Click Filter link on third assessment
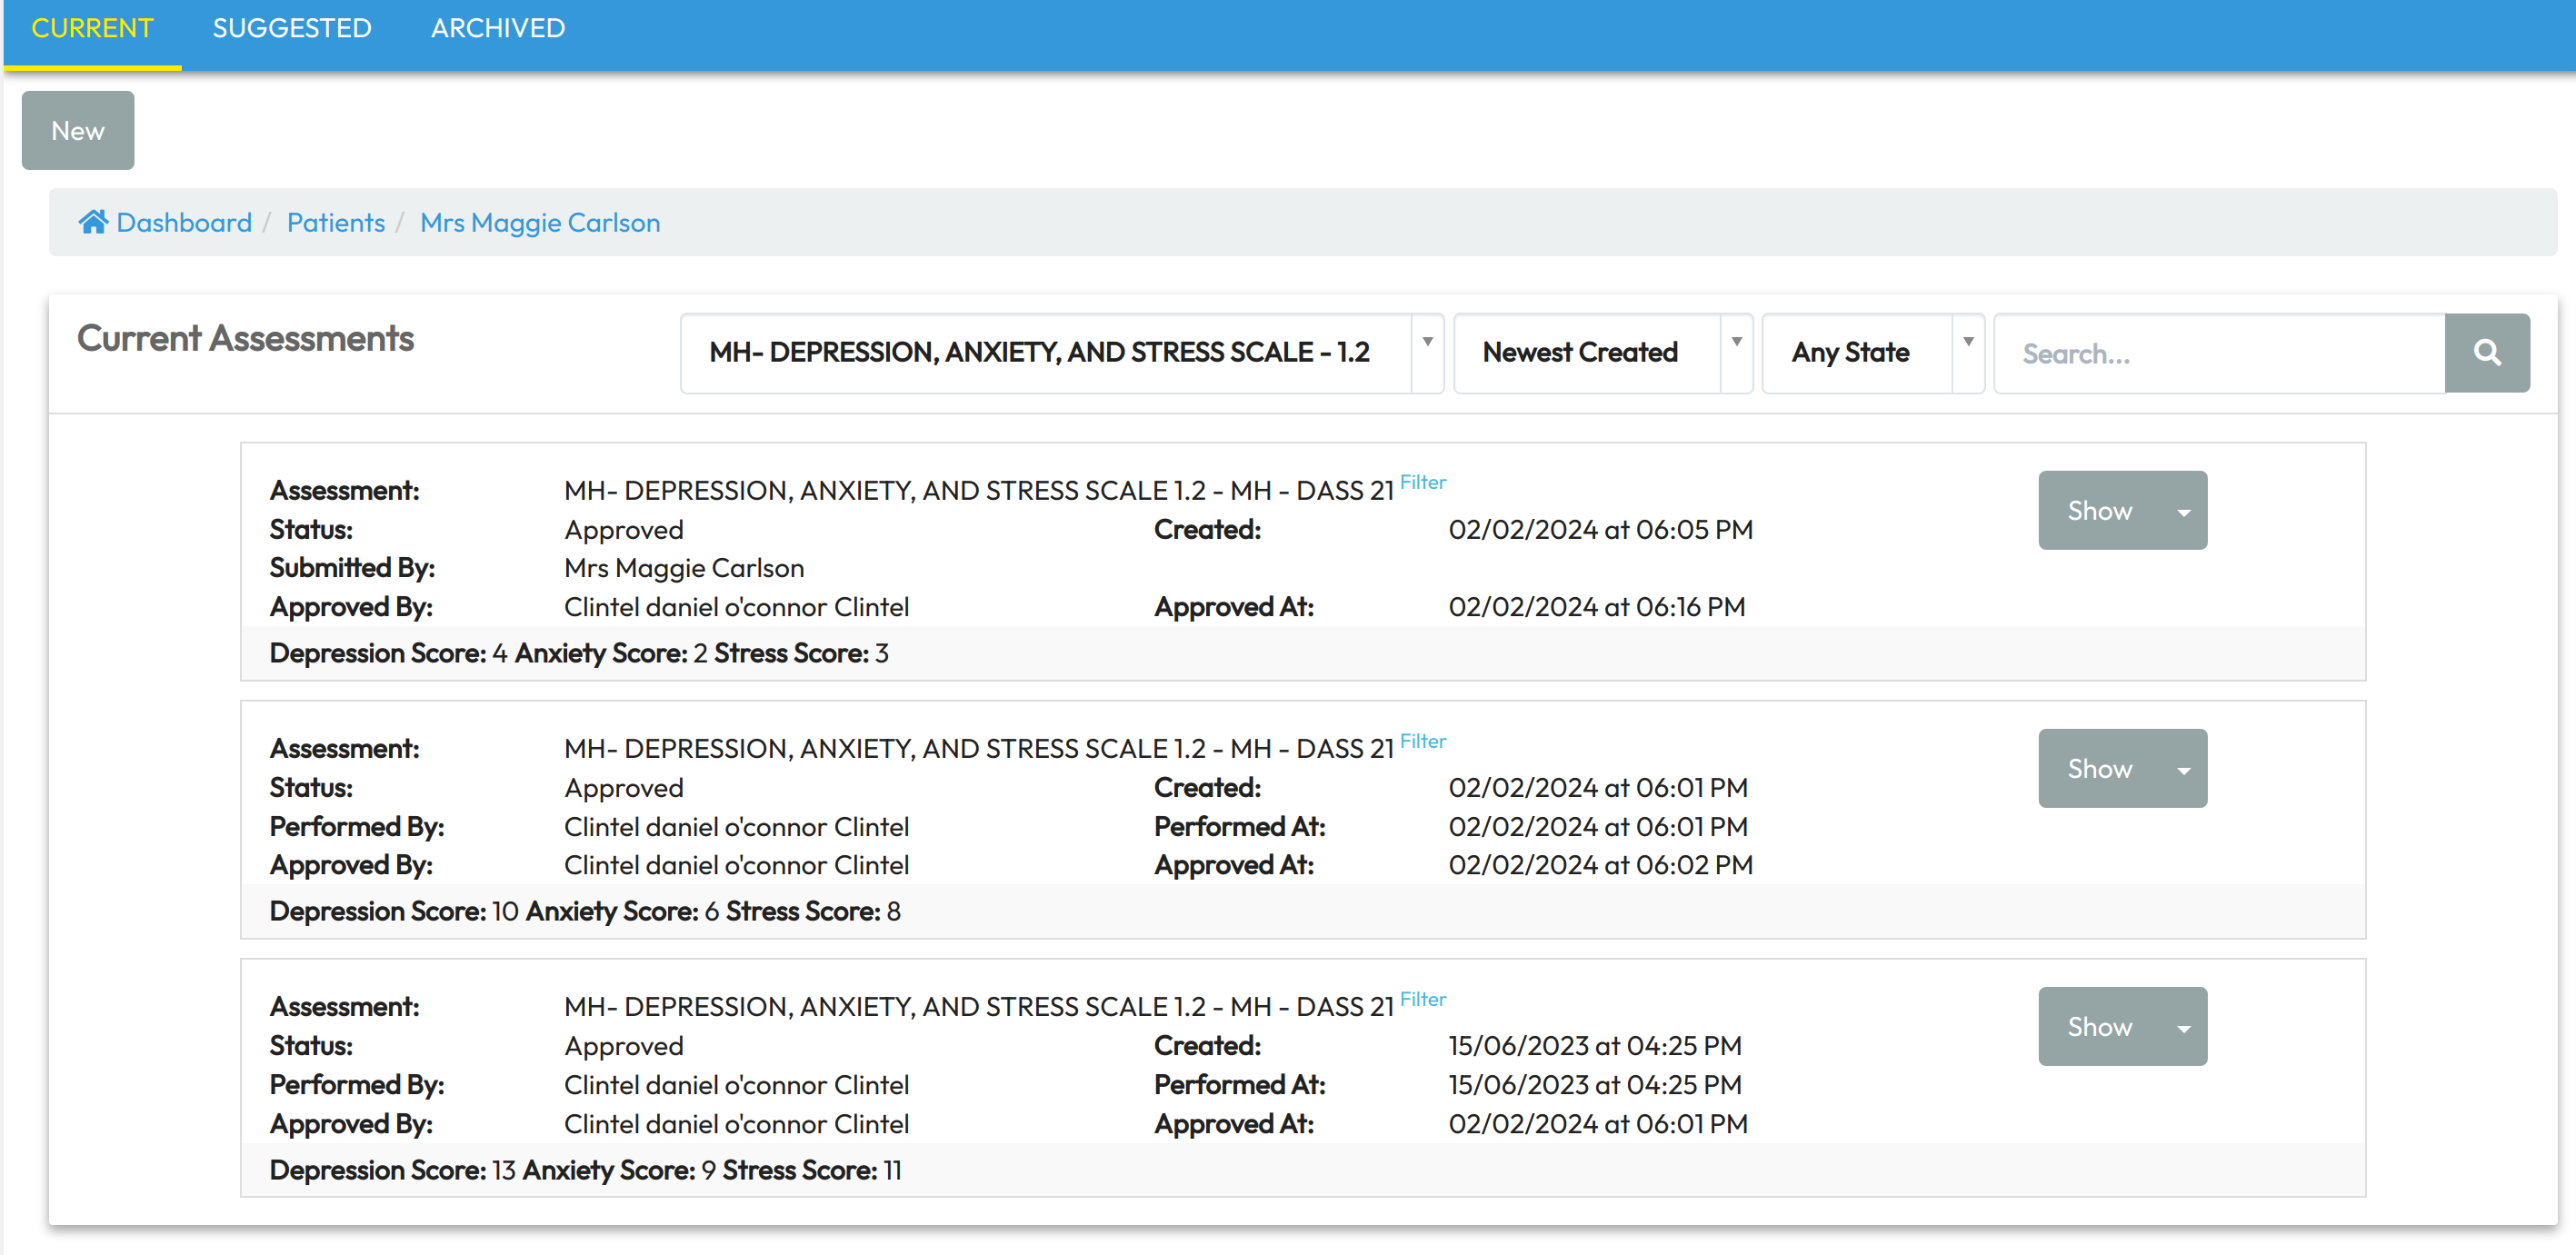Image resolution: width=2576 pixels, height=1255 pixels. click(x=1422, y=999)
